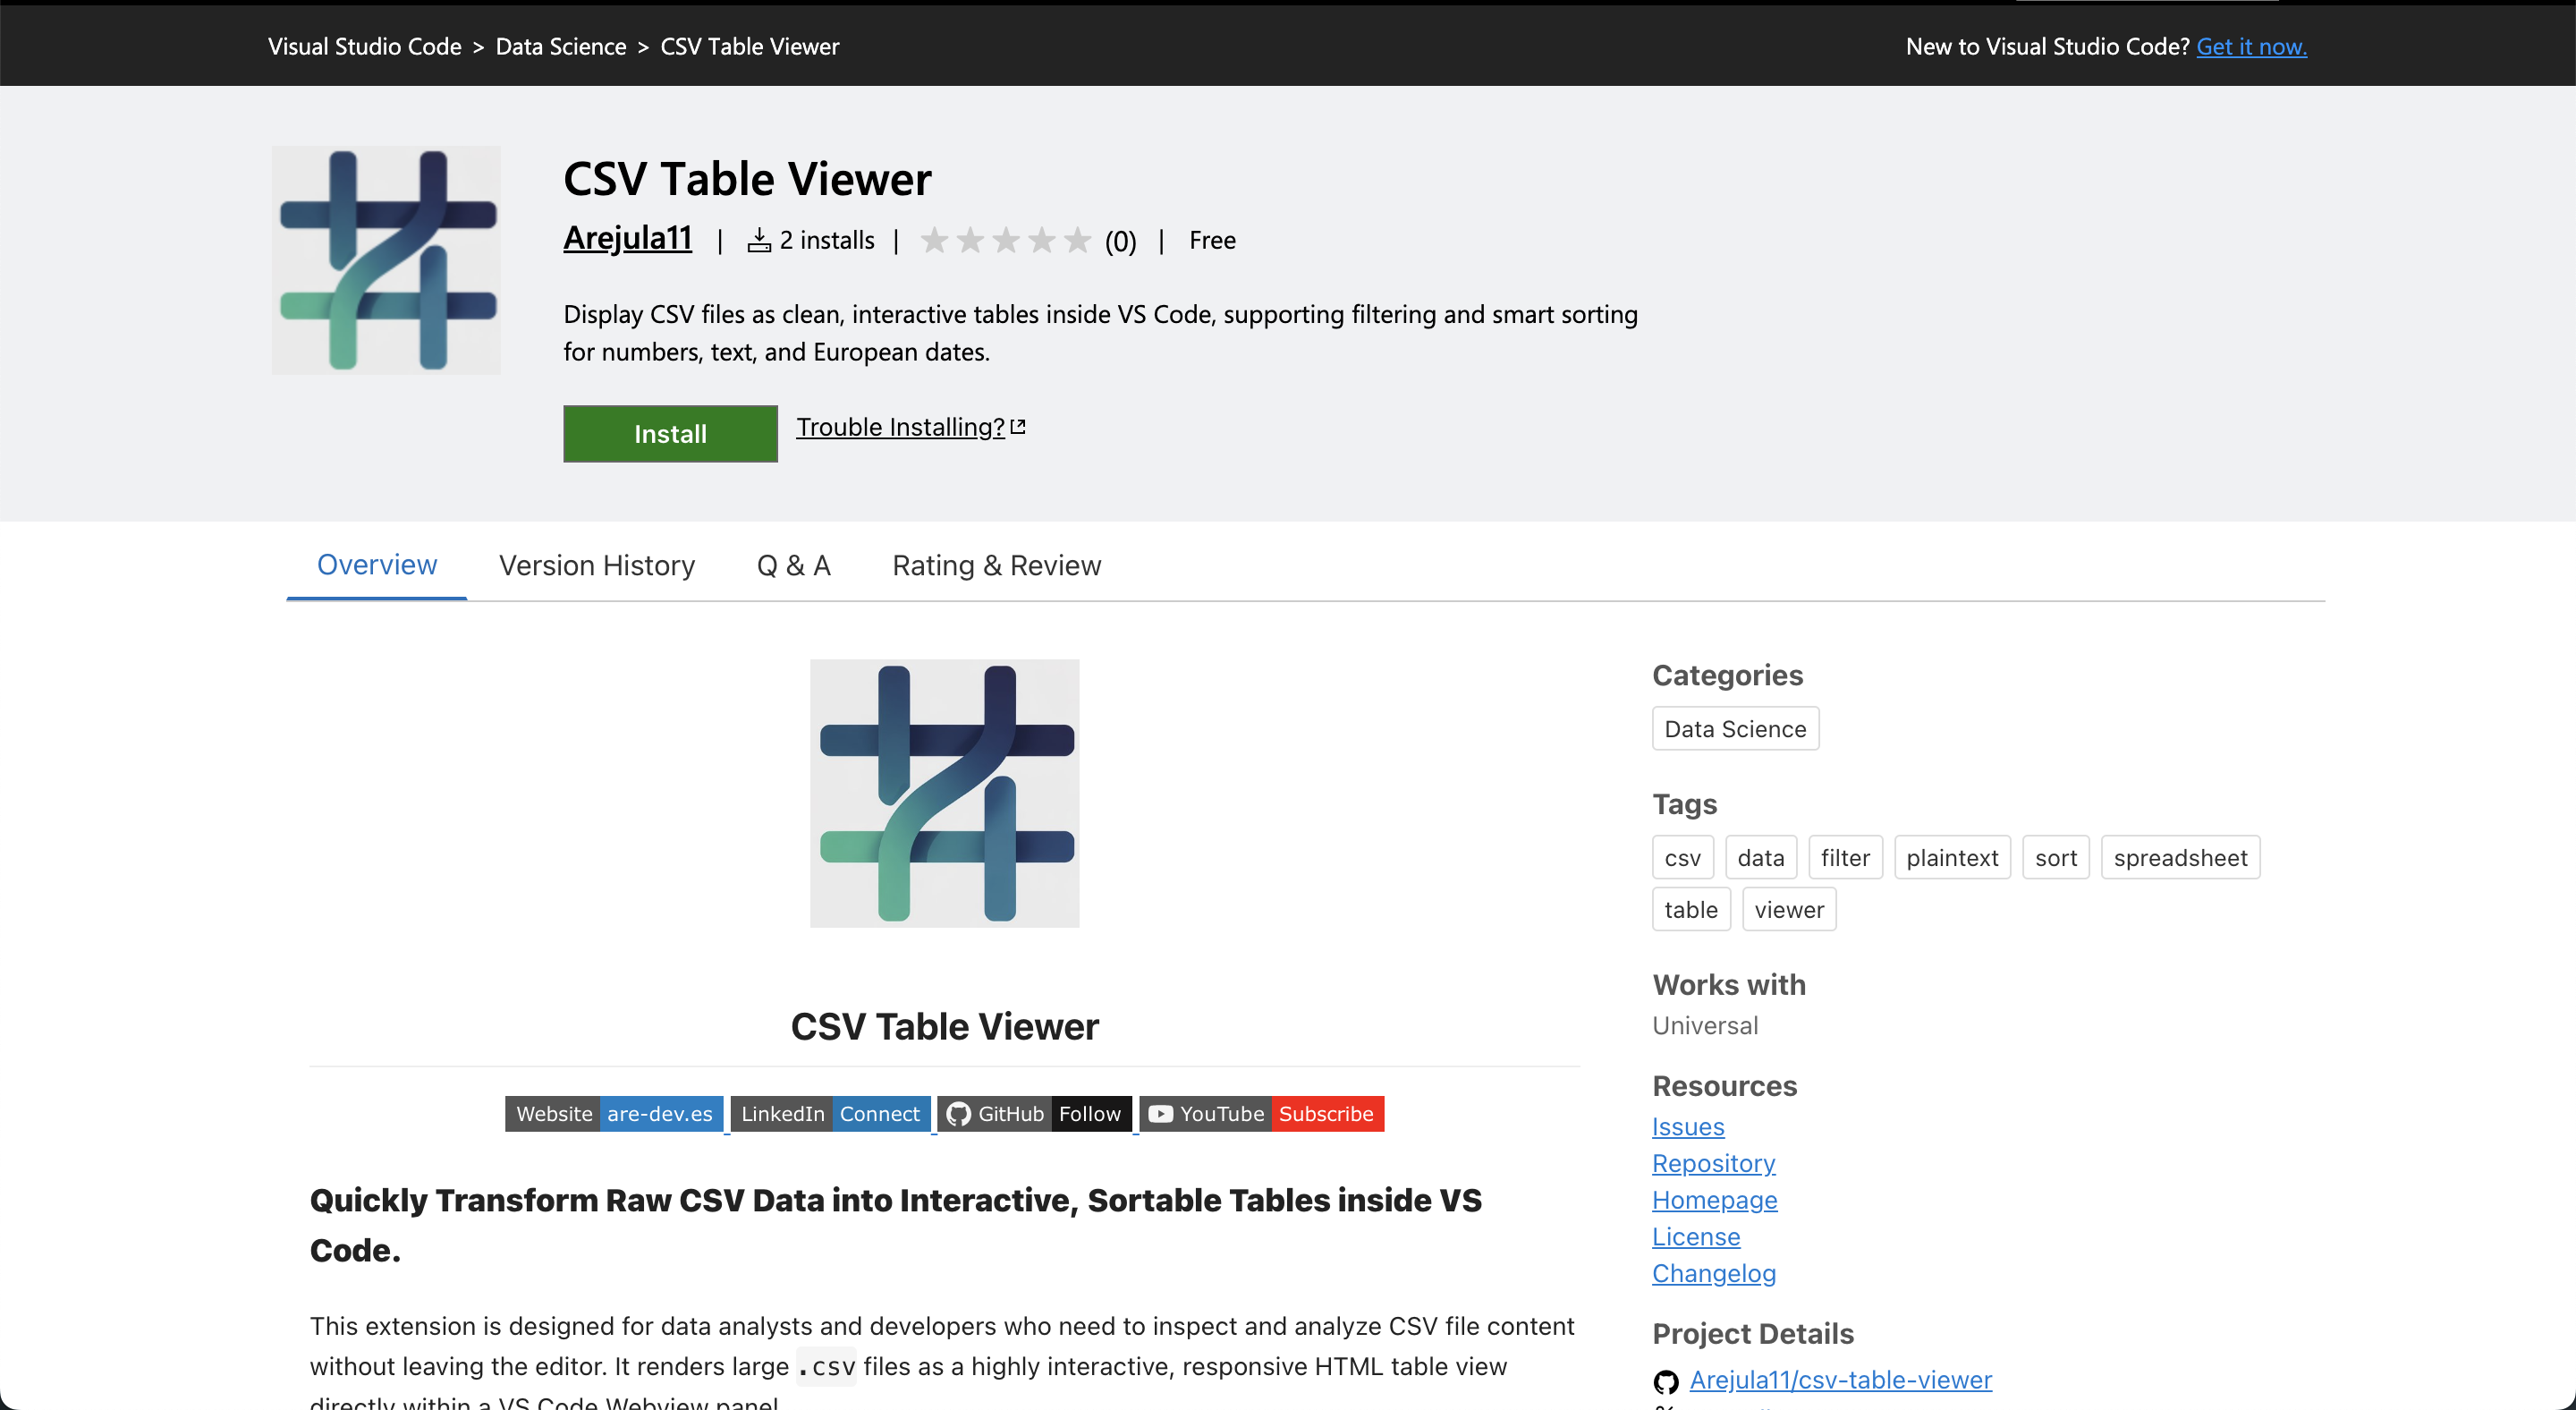Click the GitHub icon in the Follow badge
Viewport: 2576px width, 1410px height.
961,1113
